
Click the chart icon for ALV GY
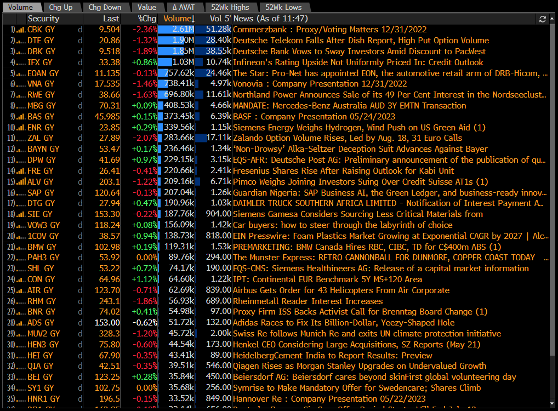(21, 182)
